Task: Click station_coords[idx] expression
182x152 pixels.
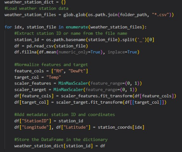Action: (121, 127)
